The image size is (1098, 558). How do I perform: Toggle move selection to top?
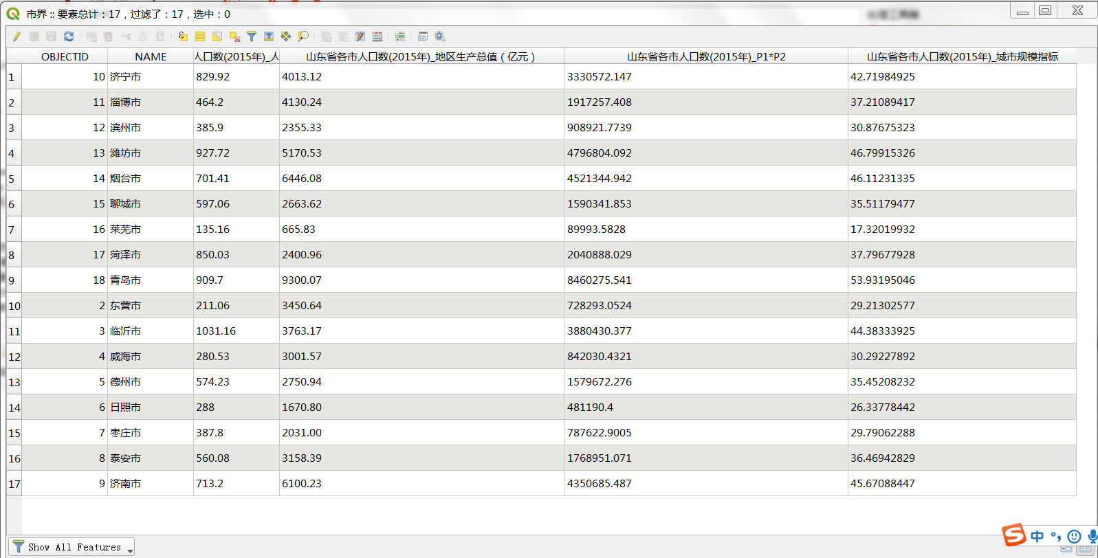pyautogui.click(x=269, y=36)
